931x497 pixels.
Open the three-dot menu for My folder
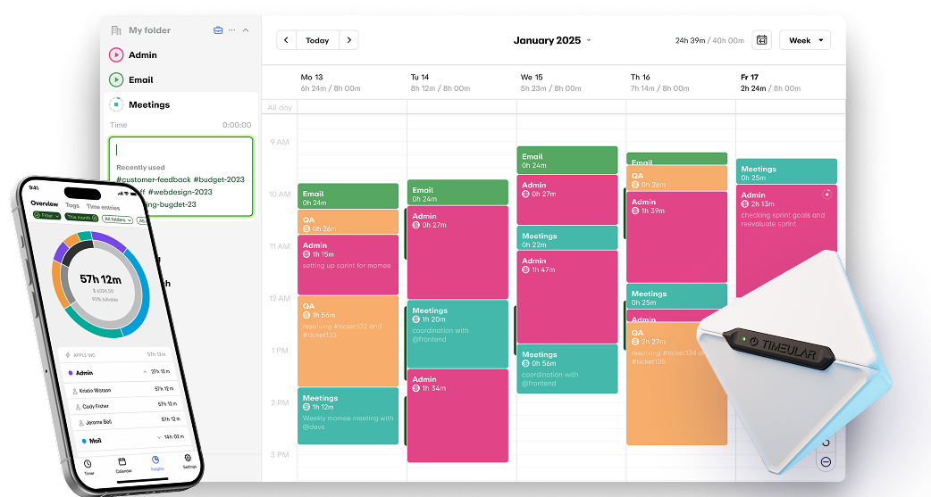pyautogui.click(x=231, y=30)
